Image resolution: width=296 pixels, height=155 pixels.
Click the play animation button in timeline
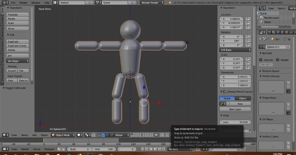click(x=155, y=149)
